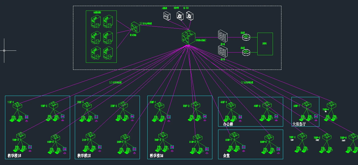Select the 5IDF-2 switch in canteen box
The width and height of the screenshot is (358, 165).
269,137
